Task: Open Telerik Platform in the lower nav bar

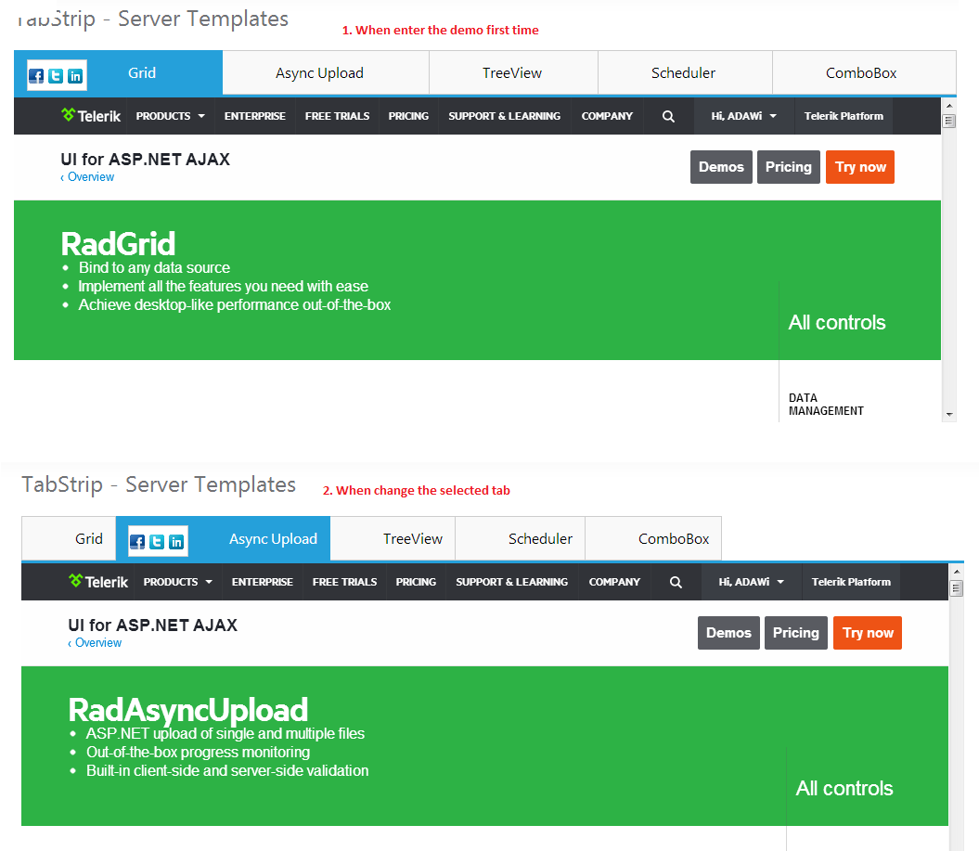Action: pyautogui.click(x=851, y=582)
